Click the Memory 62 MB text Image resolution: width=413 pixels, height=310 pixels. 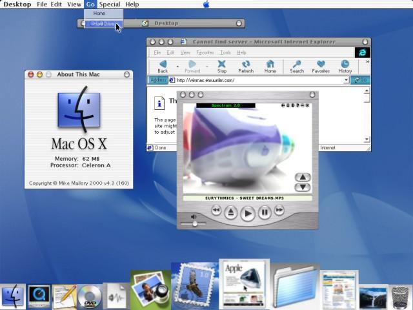[x=77, y=159]
